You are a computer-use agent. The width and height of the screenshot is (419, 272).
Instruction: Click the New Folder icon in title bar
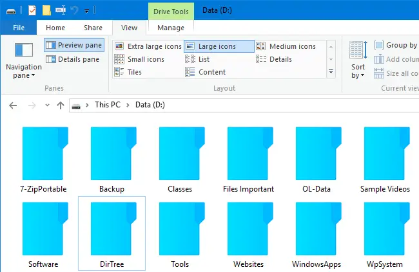(46, 10)
